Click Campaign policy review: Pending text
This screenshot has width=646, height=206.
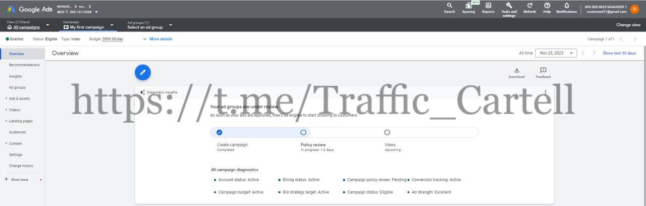click(376, 180)
